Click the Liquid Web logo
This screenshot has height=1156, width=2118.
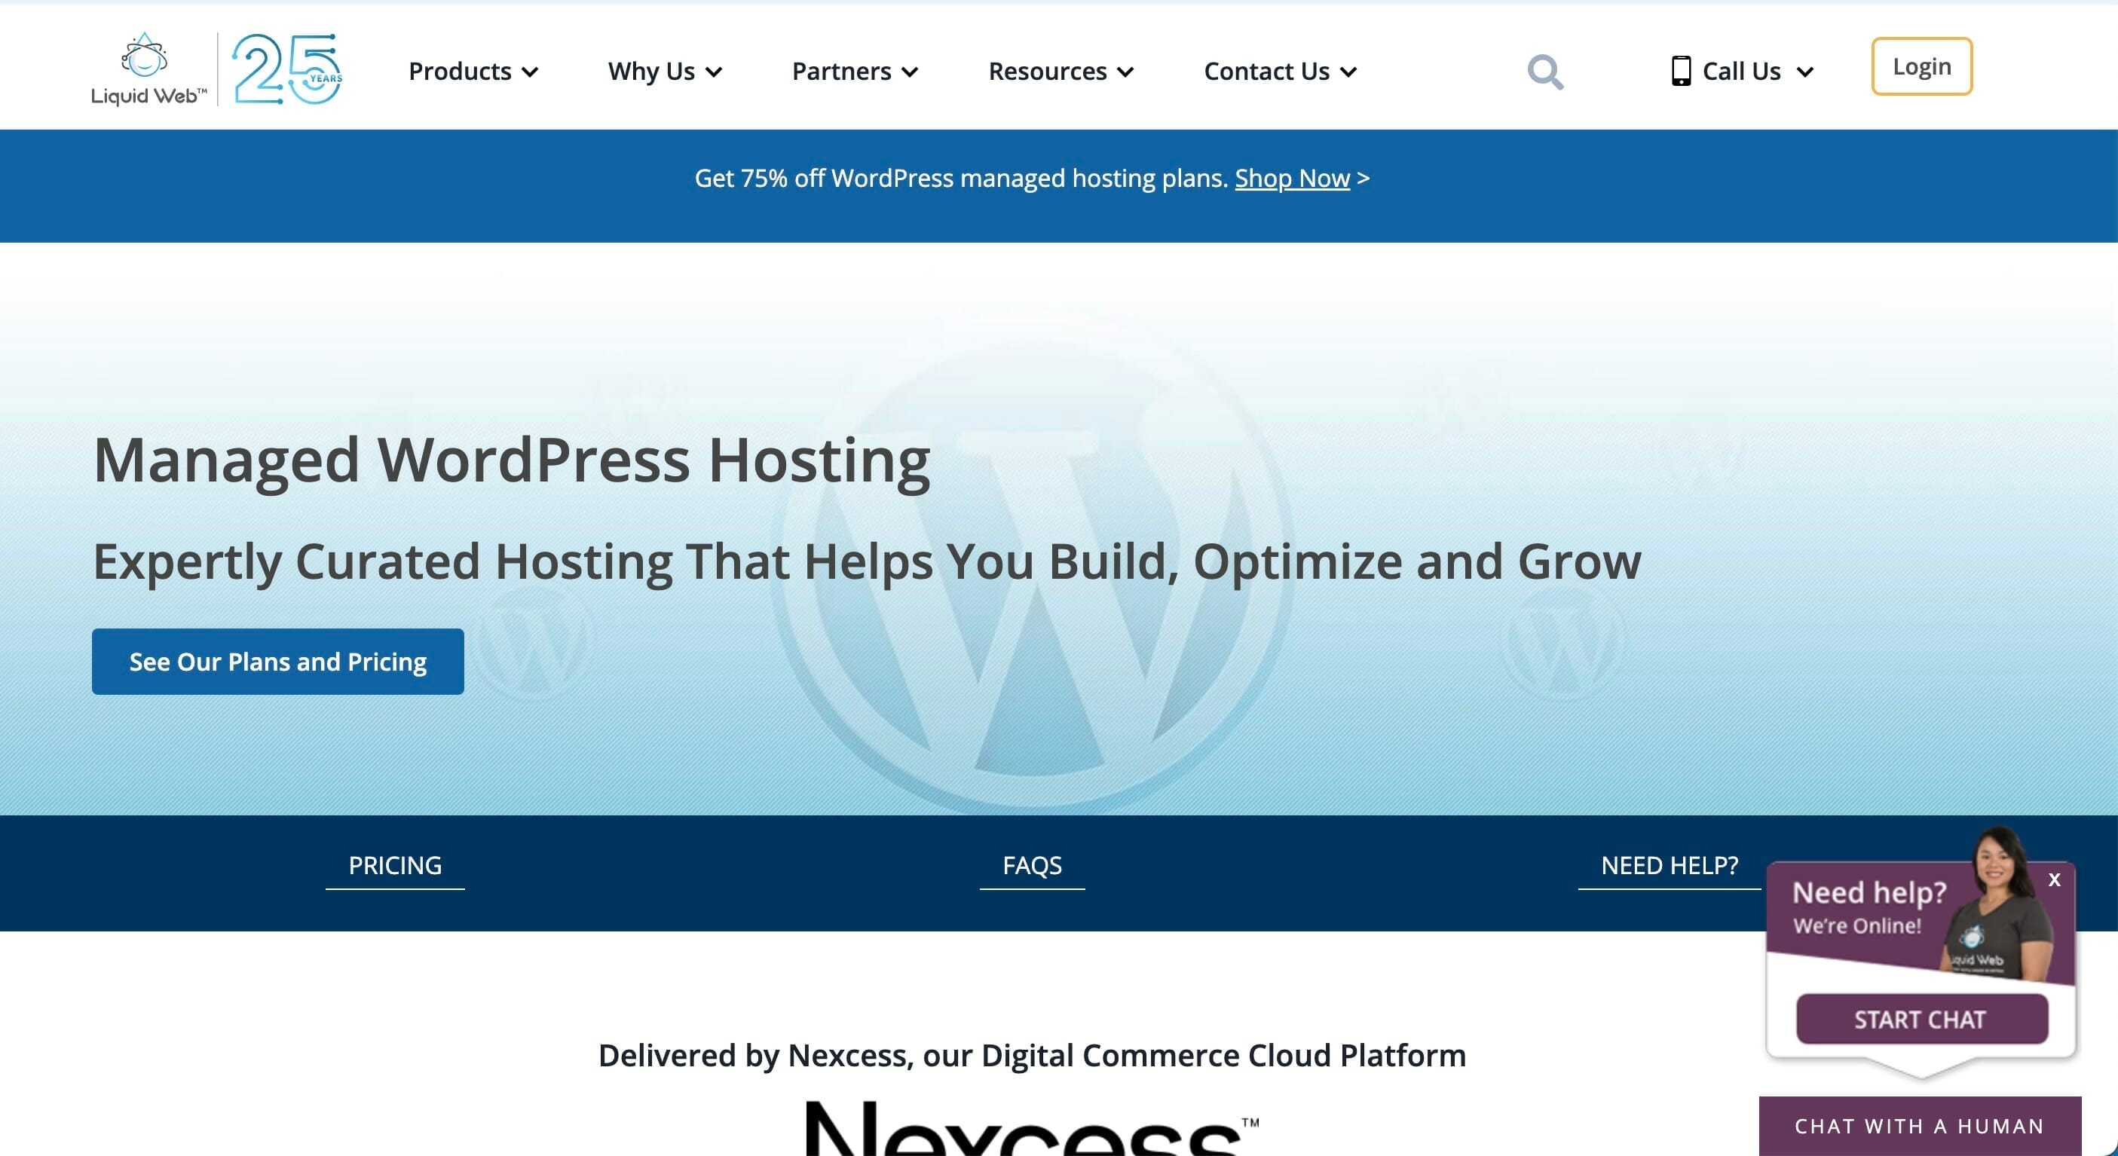point(148,69)
